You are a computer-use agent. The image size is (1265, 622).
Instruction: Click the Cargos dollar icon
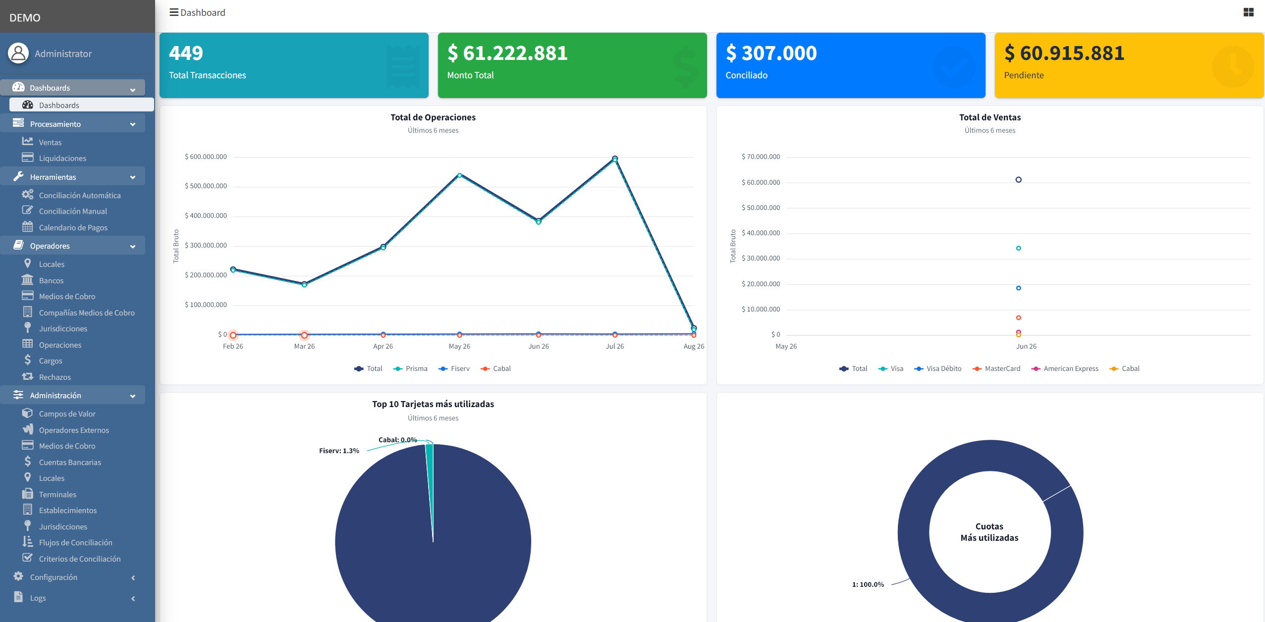pyautogui.click(x=27, y=360)
